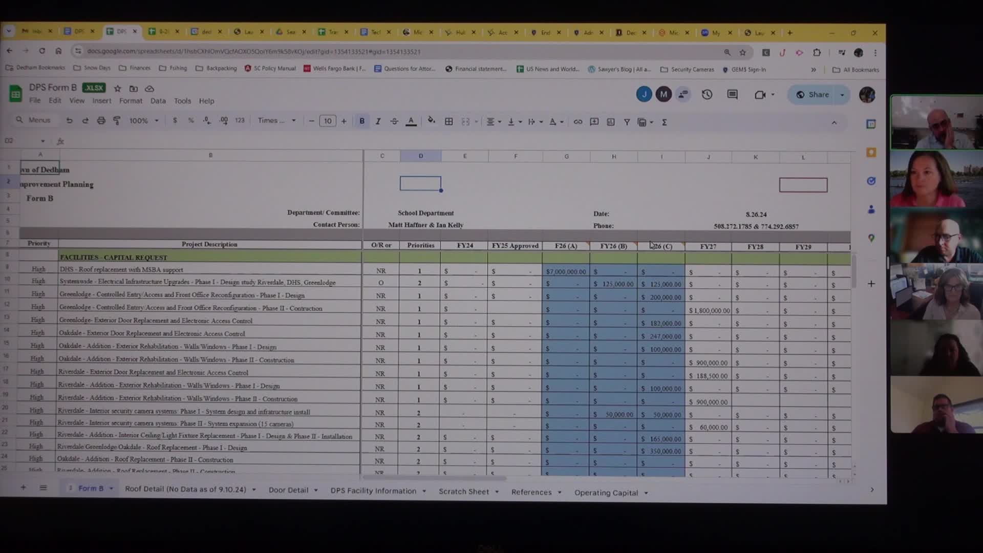Toggle strikethrough formatting
This screenshot has width=983, height=553.
coord(394,121)
